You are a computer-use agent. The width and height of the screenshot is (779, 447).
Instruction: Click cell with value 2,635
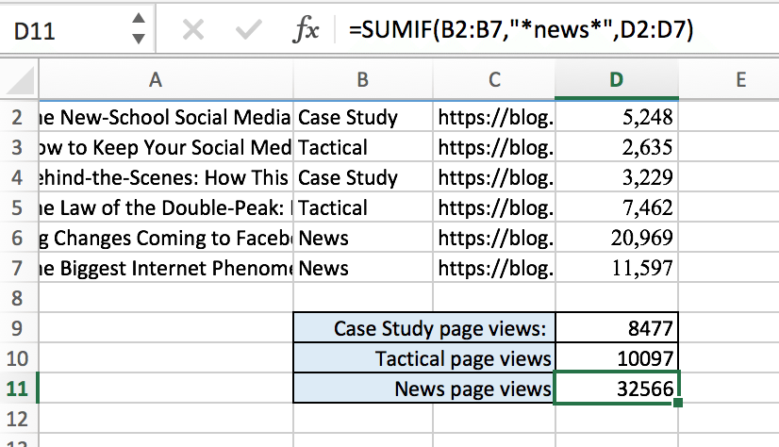[617, 147]
